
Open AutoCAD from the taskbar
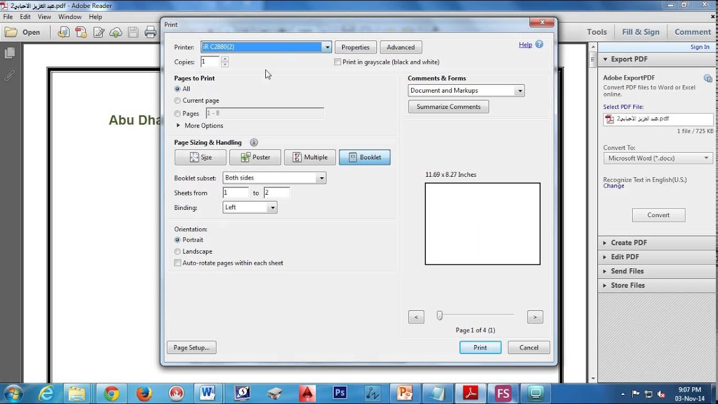pyautogui.click(x=307, y=393)
